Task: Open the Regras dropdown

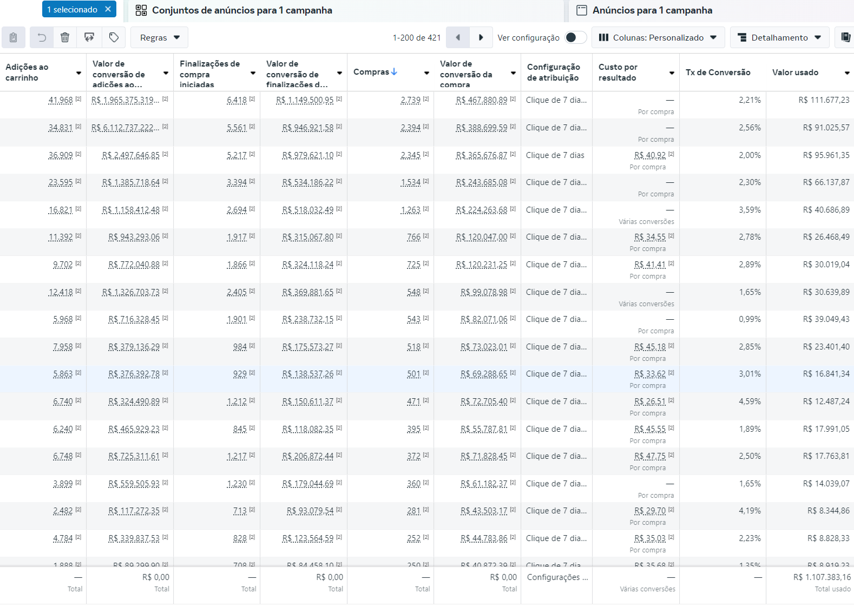Action: [160, 37]
